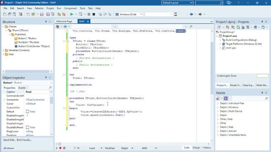271x152 pixels.
Task: Click the Run Until Return debug icon
Action: pyautogui.click(x=110, y=14)
